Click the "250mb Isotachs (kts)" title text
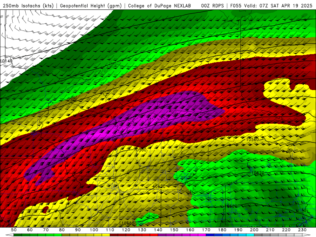Viewport: 316px width, 237px height. pos(28,6)
